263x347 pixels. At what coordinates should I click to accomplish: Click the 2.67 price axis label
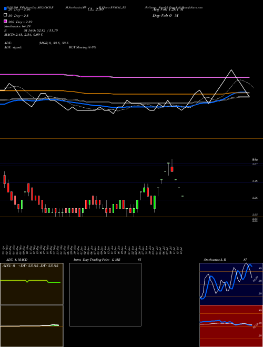pyautogui.click(x=255, y=164)
